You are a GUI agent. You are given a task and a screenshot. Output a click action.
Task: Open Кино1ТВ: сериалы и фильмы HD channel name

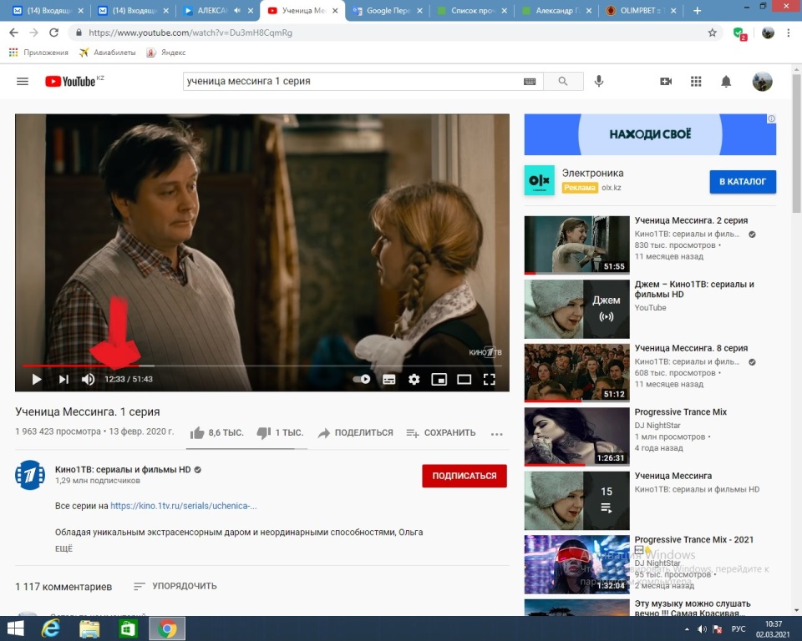(123, 469)
